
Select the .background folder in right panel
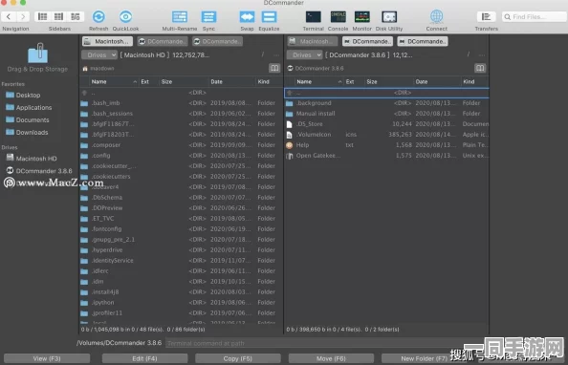(x=387, y=103)
